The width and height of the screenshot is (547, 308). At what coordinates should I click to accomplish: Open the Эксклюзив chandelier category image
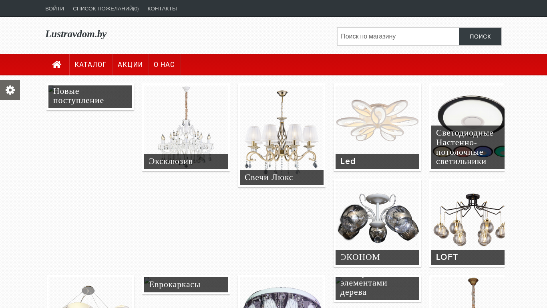[186, 127]
